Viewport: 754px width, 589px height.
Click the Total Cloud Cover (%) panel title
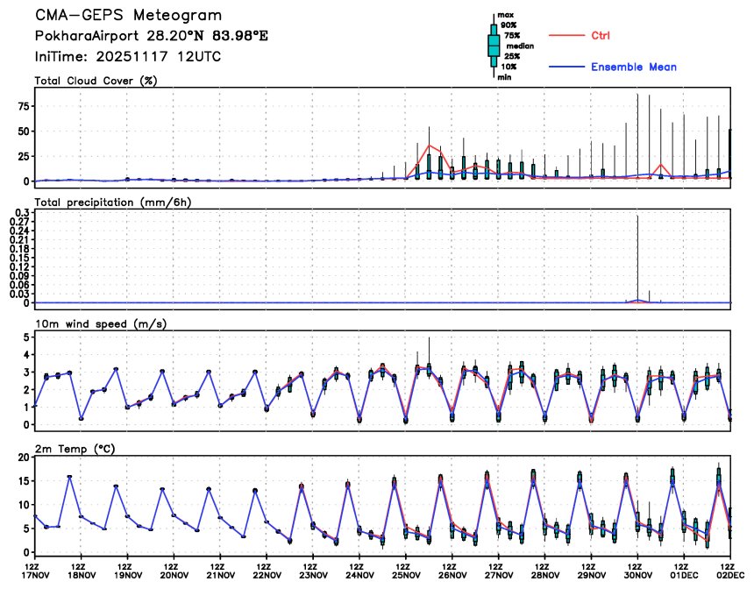(x=96, y=81)
